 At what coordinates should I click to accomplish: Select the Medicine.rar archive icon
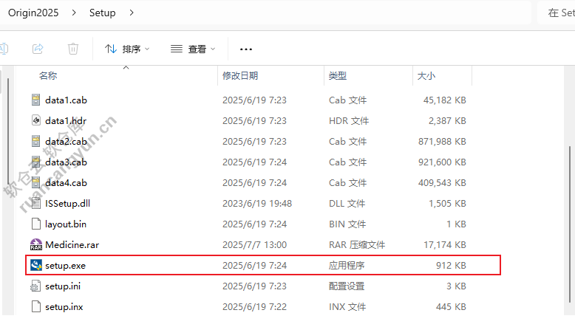[x=36, y=244]
